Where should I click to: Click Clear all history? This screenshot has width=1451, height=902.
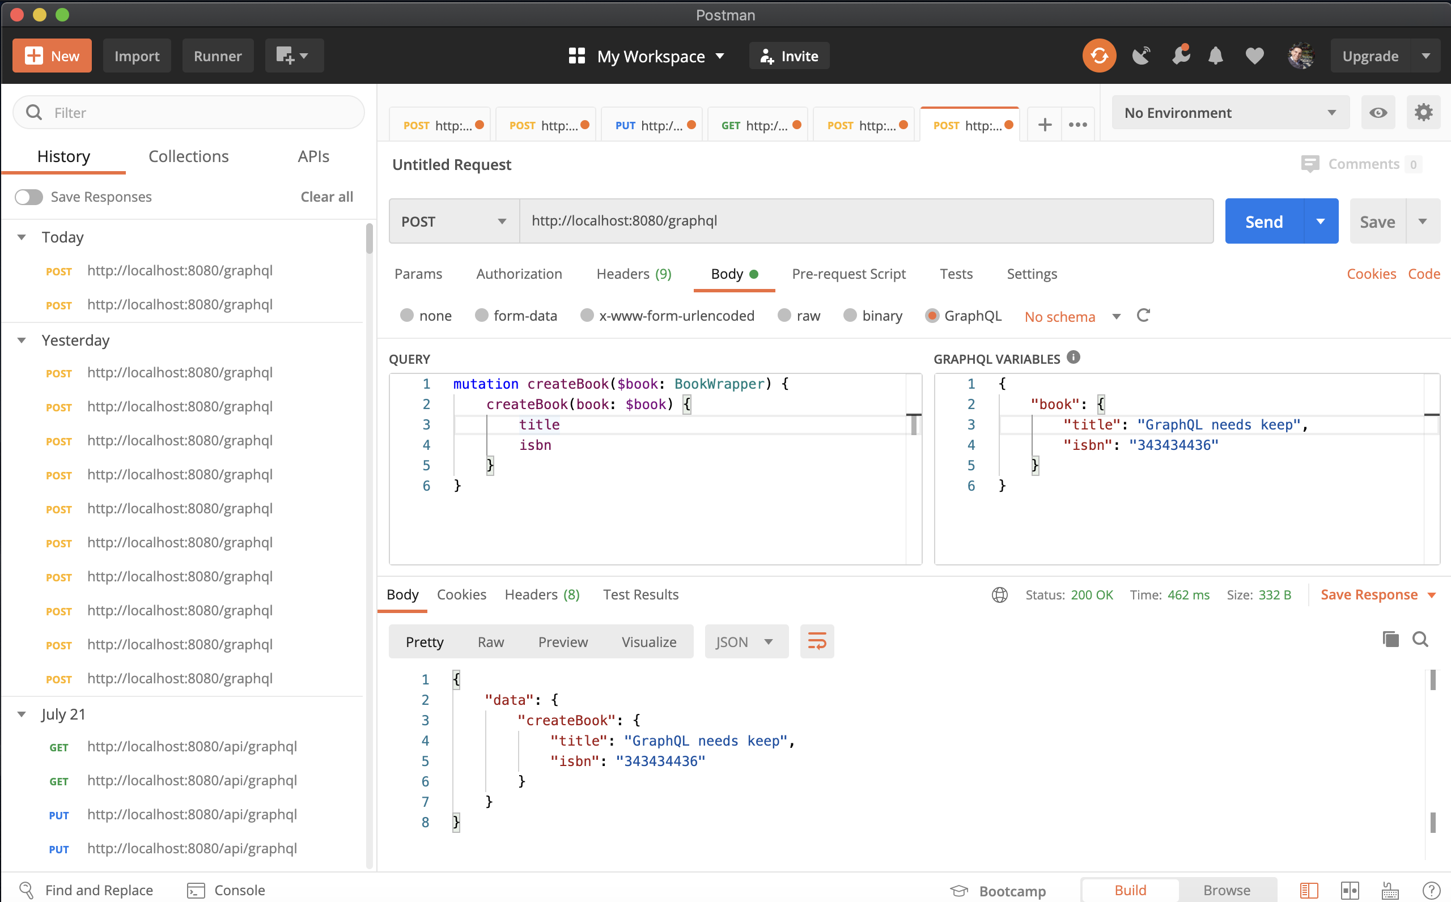pos(326,197)
